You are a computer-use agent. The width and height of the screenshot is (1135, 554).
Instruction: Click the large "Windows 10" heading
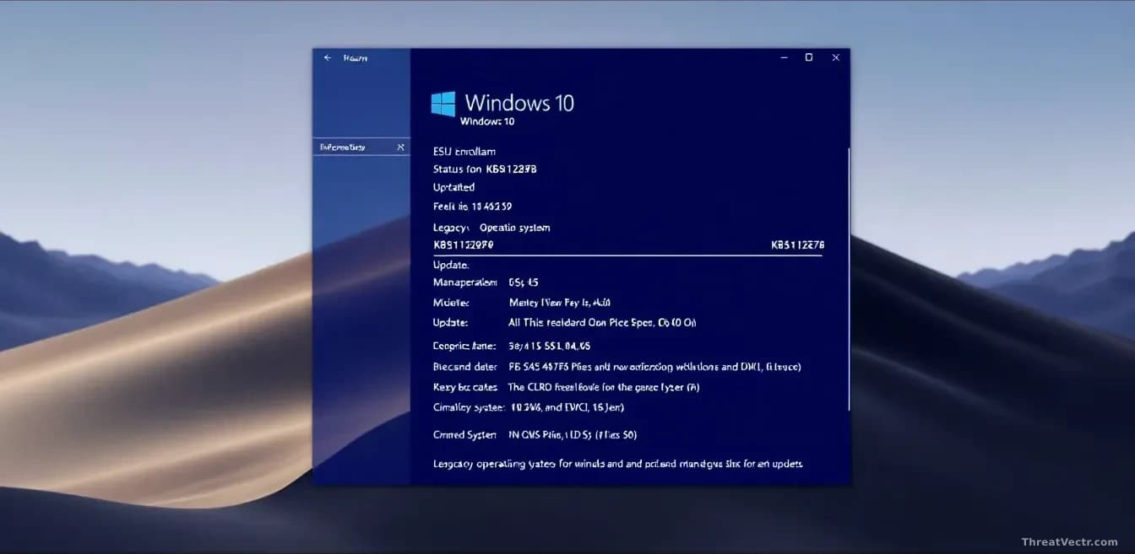(519, 103)
